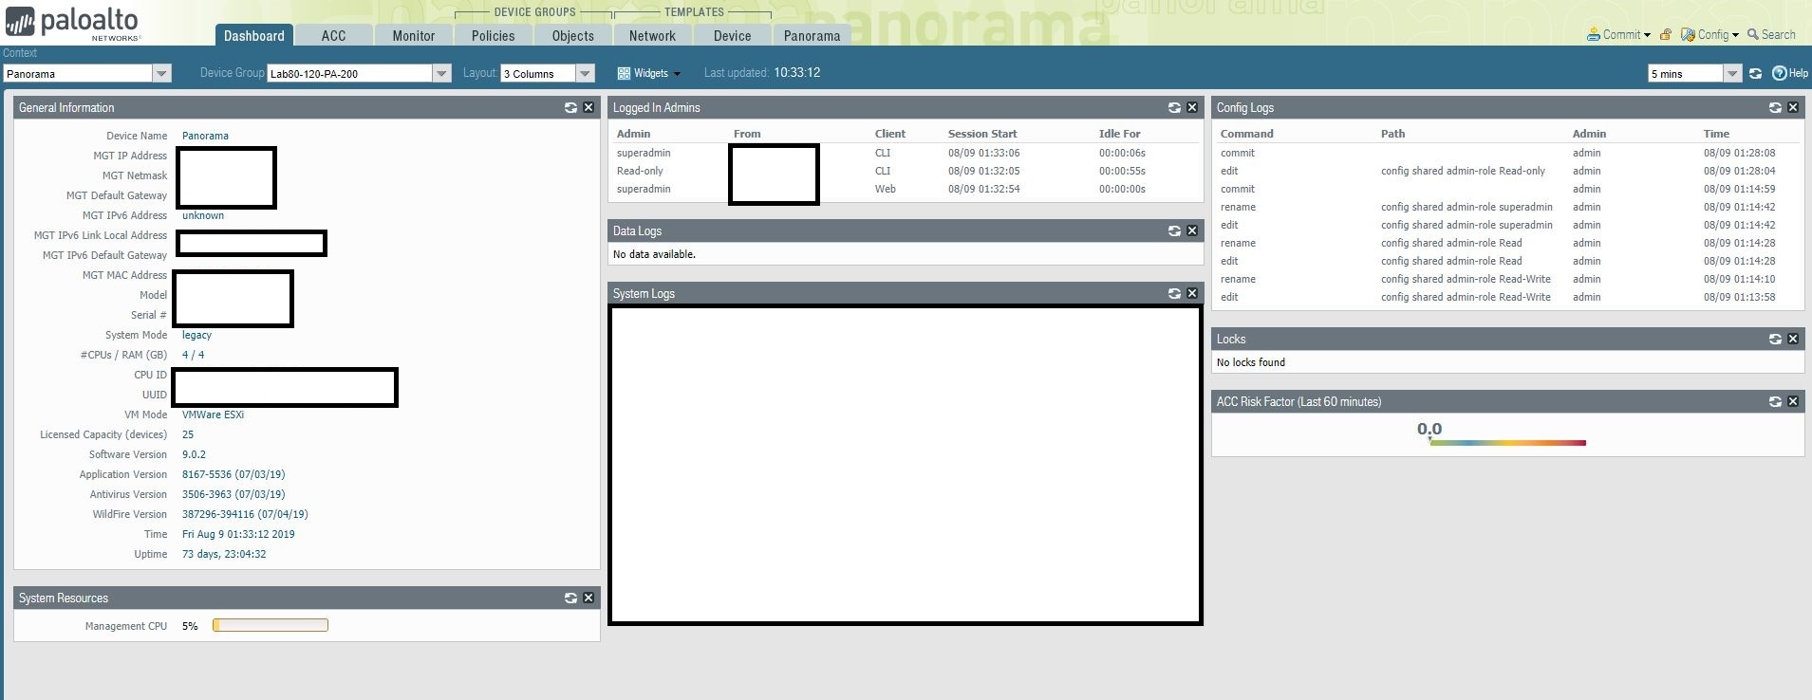Select the Objects tab
This screenshot has width=1812, height=700.
573,36
